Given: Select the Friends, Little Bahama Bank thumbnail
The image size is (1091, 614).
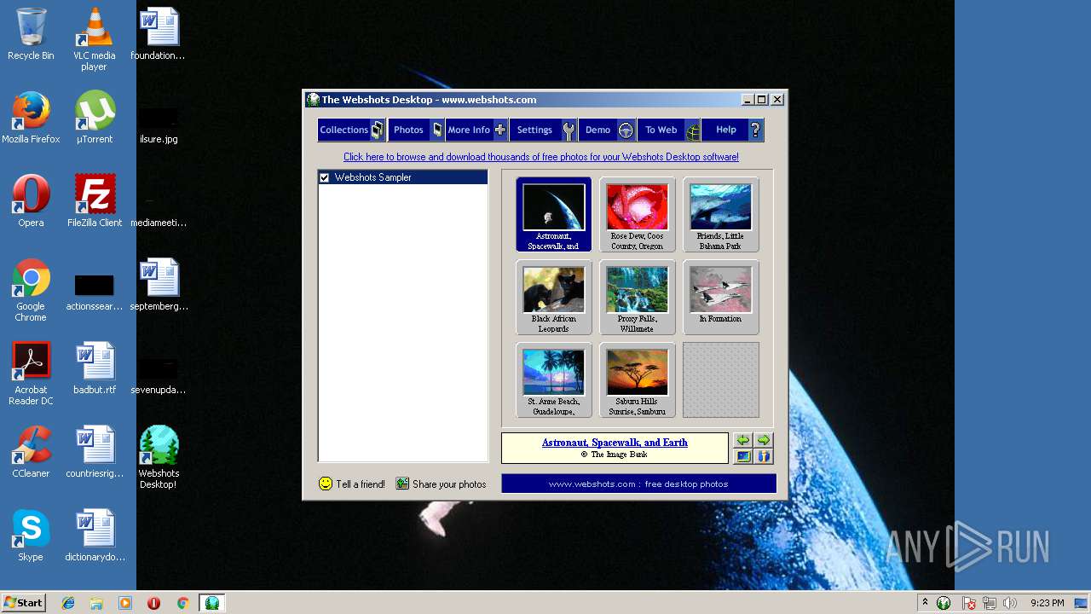Looking at the screenshot, I should pyautogui.click(x=720, y=214).
